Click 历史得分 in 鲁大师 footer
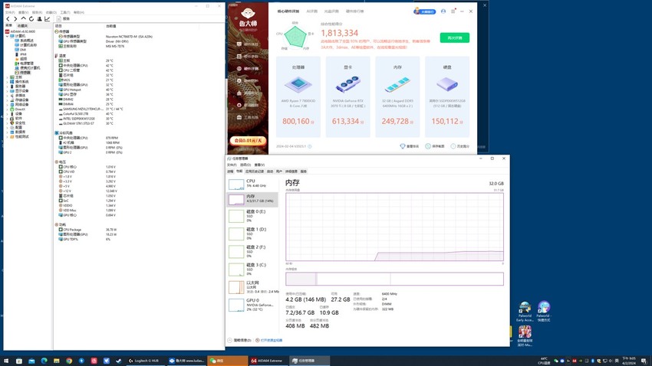 (x=460, y=146)
